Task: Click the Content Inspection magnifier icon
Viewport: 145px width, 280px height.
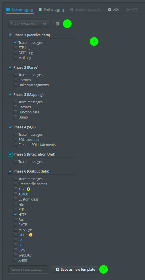Action: point(72,10)
